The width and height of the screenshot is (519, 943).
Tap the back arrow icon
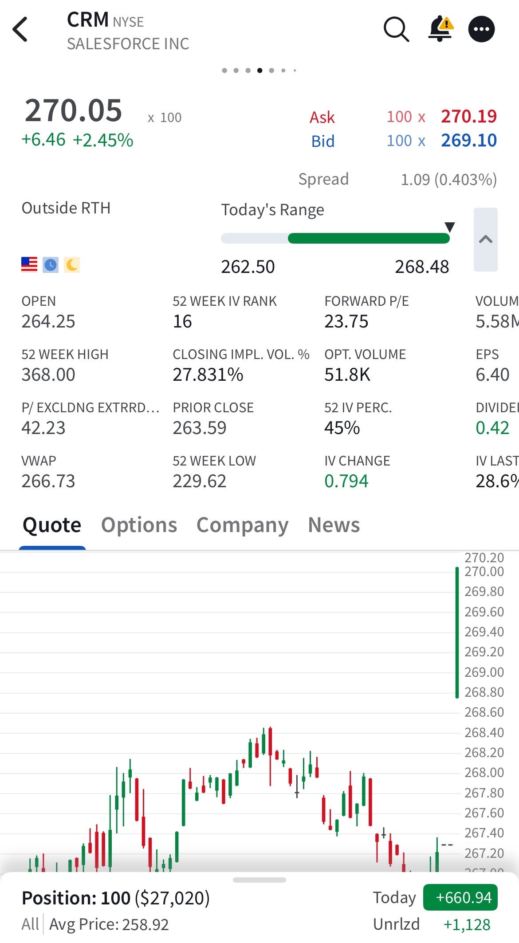point(20,29)
